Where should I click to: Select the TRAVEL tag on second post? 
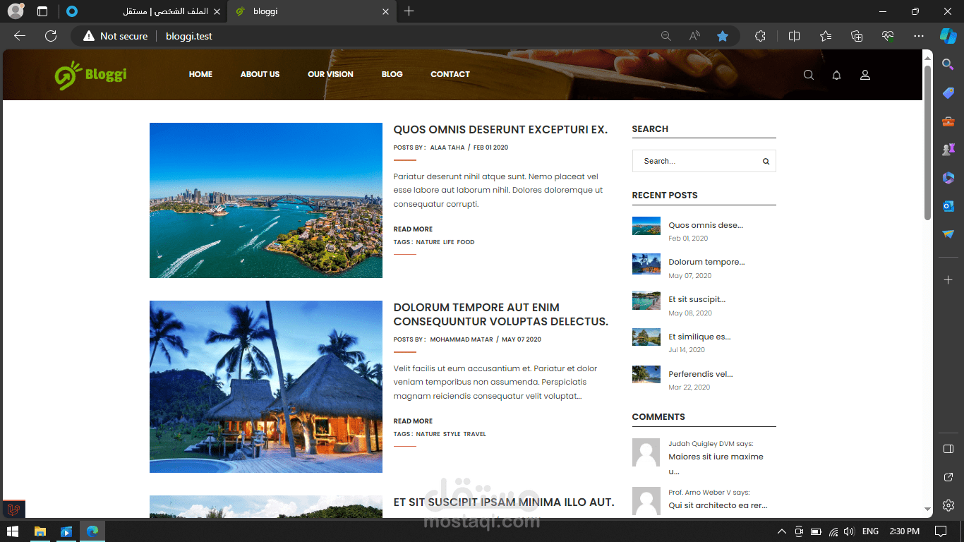(x=475, y=435)
